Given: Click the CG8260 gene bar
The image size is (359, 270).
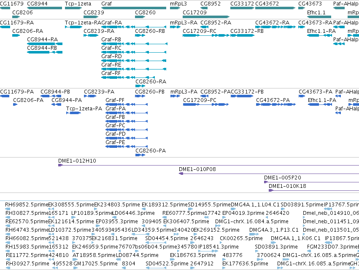Looking at the screenshot, I should 140,17.
